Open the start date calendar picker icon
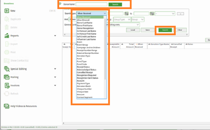This screenshot has height=130, width=210. click(126, 14)
